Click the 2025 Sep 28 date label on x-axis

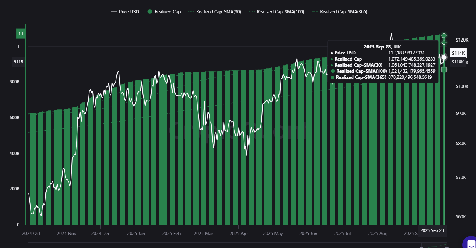coord(432,231)
